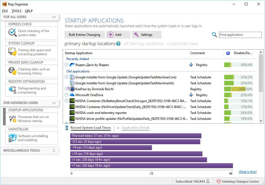The width and height of the screenshot is (265, 185).
Task: Click the System Cleanup broom icon
Action: 12,52
